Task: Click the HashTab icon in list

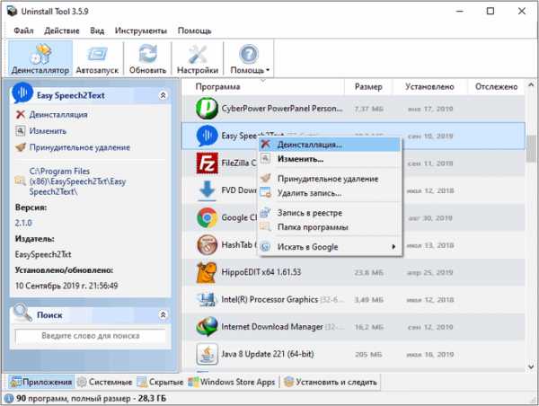Action: point(207,245)
